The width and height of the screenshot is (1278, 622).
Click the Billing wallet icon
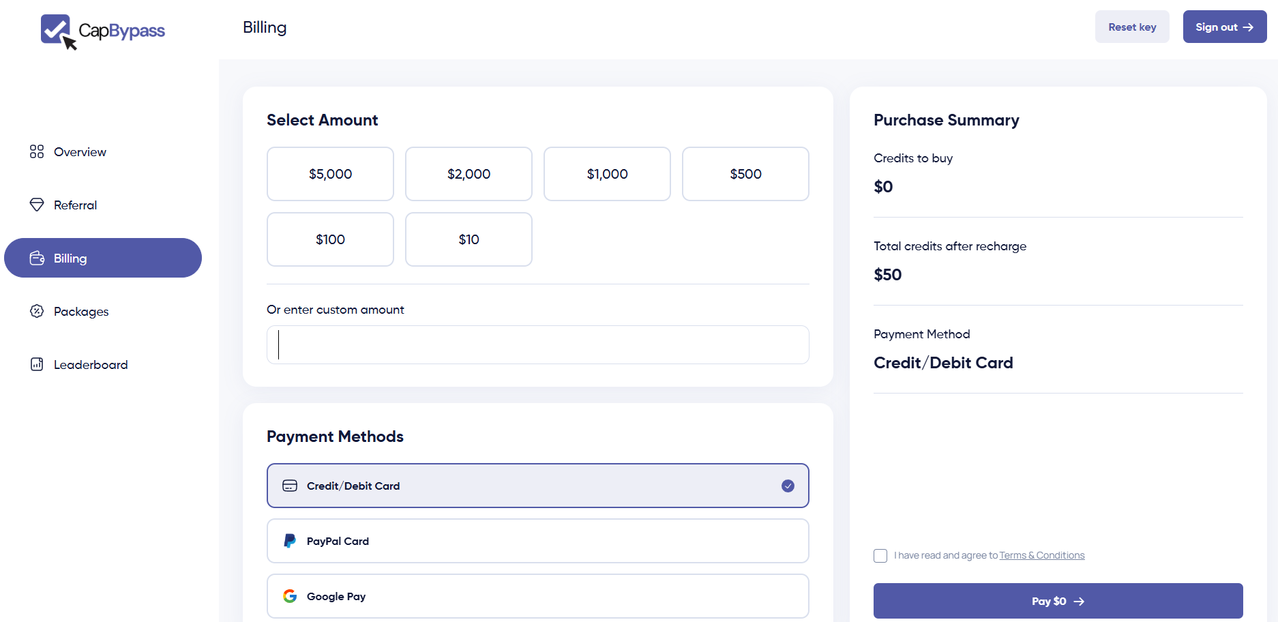tap(37, 258)
